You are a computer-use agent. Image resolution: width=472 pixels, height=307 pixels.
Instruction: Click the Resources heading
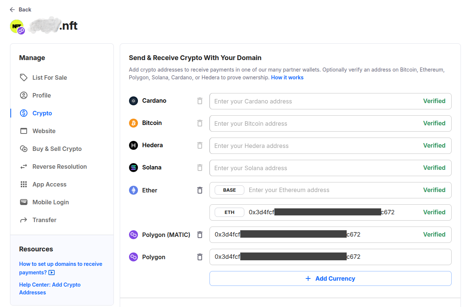coord(36,249)
